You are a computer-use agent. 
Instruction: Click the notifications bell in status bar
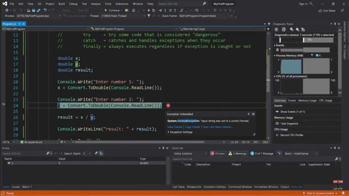(x=343, y=193)
